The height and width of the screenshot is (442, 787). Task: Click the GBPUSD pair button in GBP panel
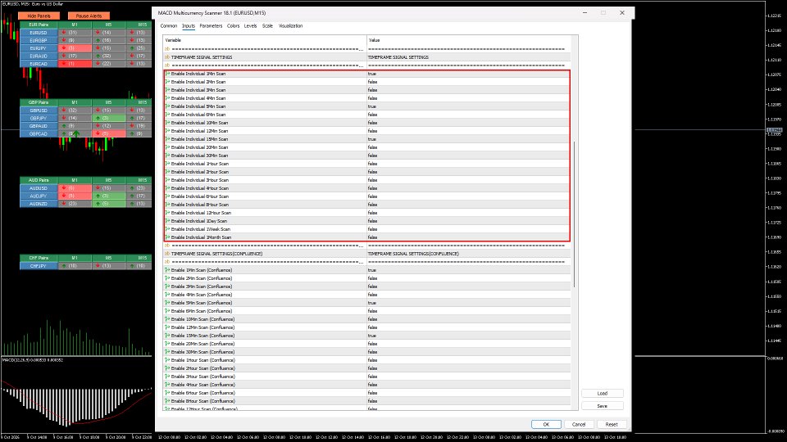[39, 110]
